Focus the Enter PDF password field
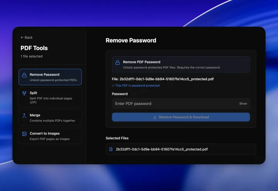Screen dimensions: 278x191 coord(181,103)
